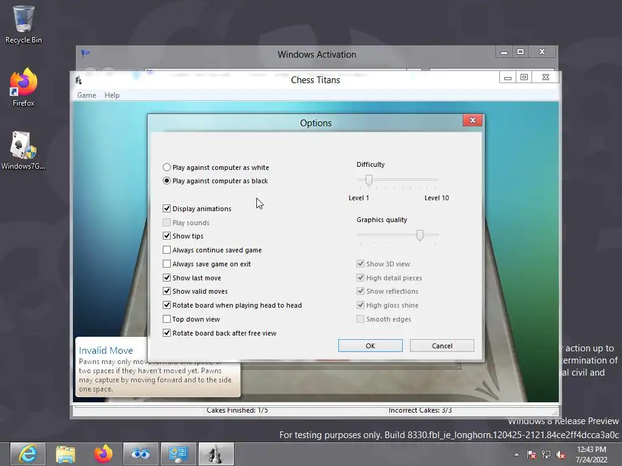622x466 pixels.
Task: Switch to Firefox in the taskbar
Action: [103, 454]
